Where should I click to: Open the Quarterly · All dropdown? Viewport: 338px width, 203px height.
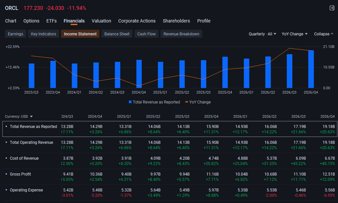[x=262, y=34]
